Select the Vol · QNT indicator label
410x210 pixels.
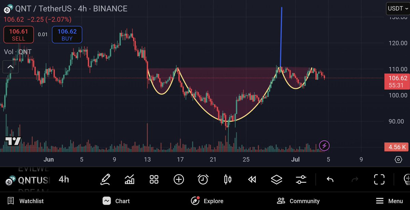coord(18,52)
